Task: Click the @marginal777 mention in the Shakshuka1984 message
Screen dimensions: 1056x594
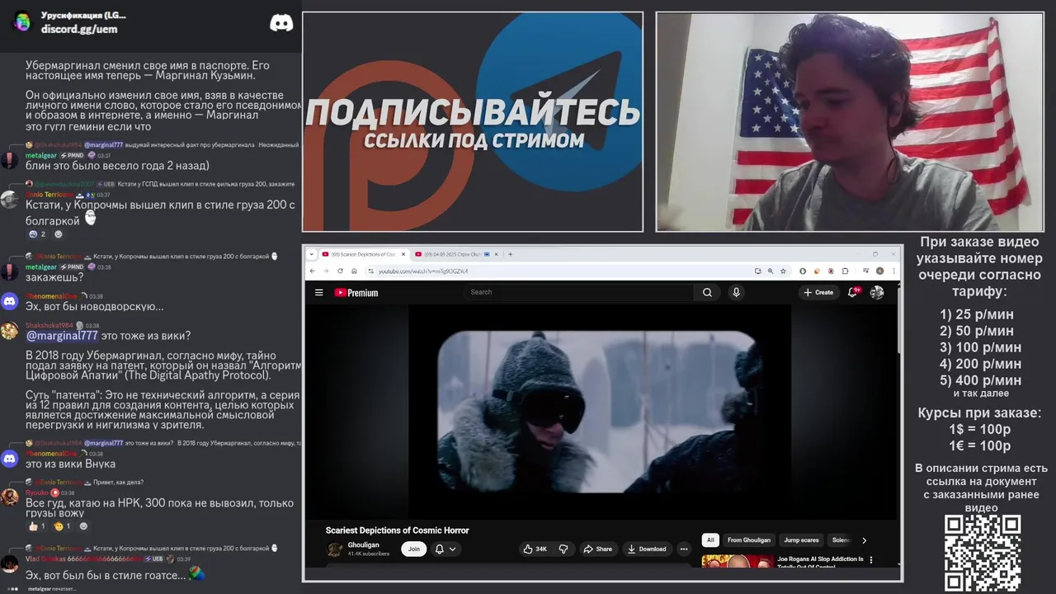Action: (62, 336)
